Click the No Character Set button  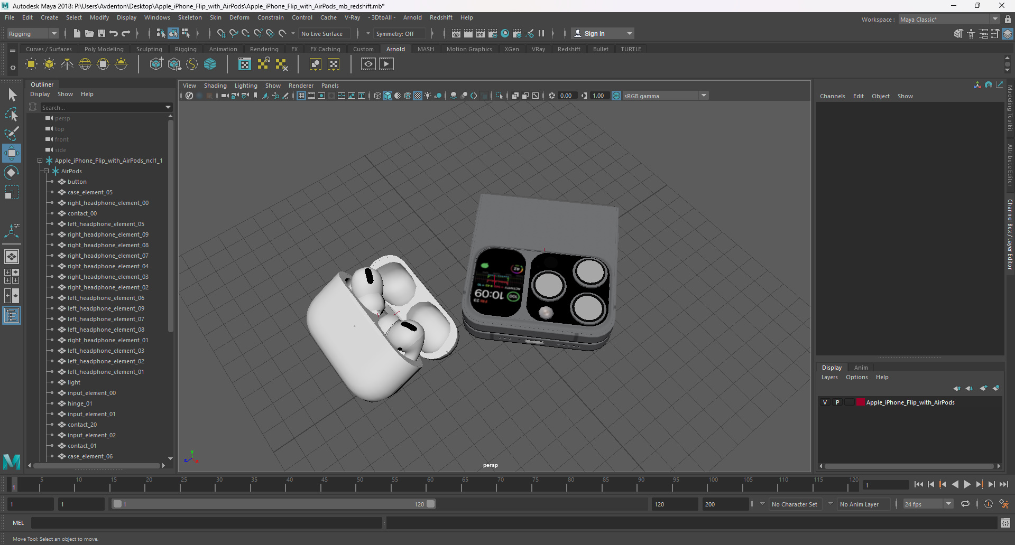794,504
